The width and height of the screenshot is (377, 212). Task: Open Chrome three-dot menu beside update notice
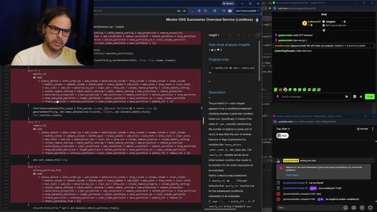pos(258,11)
